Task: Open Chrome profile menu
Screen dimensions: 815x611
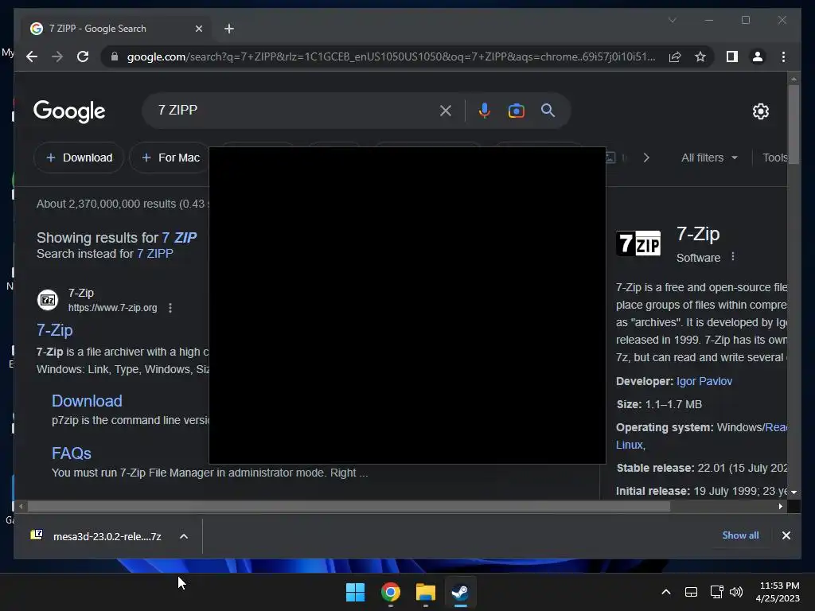Action: pos(758,56)
